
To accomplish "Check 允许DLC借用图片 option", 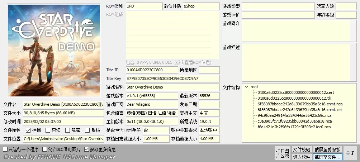I will [45, 149].
